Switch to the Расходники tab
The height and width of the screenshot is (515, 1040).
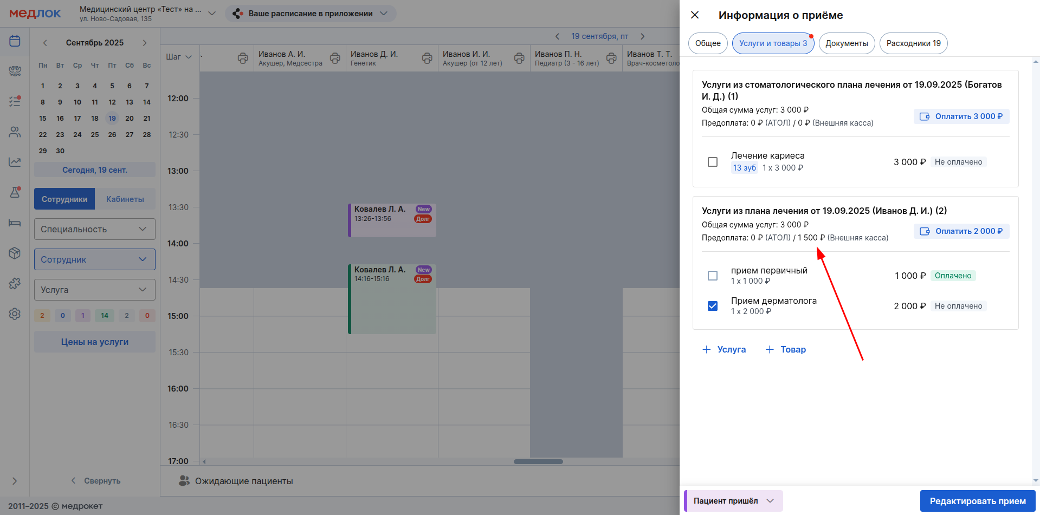click(913, 43)
